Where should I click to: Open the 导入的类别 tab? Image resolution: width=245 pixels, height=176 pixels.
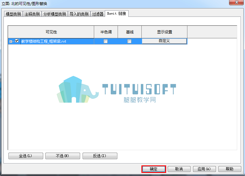click(x=79, y=14)
